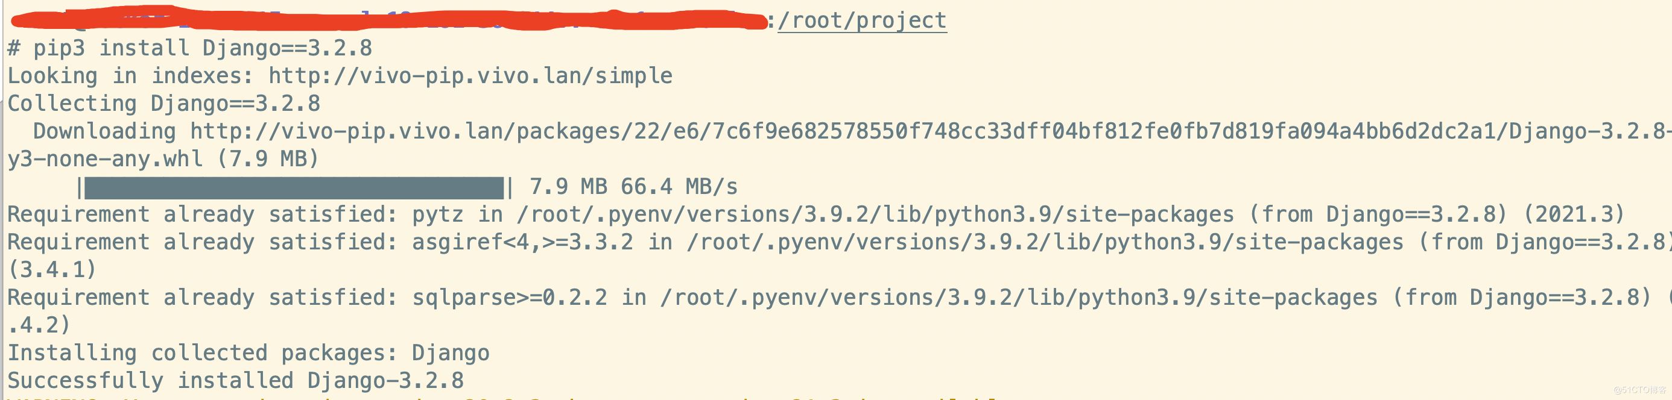
Task: Click 'Installing collected packages: Django' line
Action: [x=248, y=354]
